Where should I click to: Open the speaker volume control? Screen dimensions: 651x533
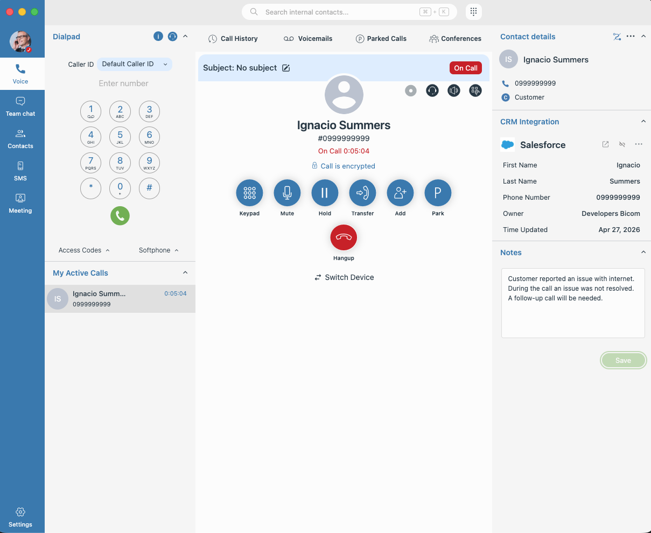click(x=454, y=90)
